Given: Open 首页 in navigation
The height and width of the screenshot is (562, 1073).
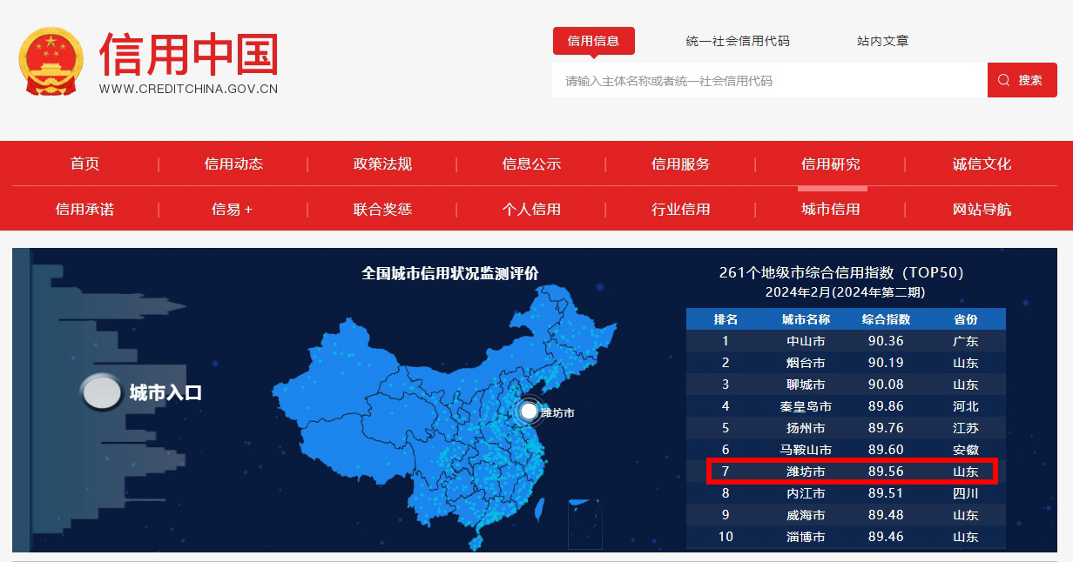Looking at the screenshot, I should click(x=85, y=164).
